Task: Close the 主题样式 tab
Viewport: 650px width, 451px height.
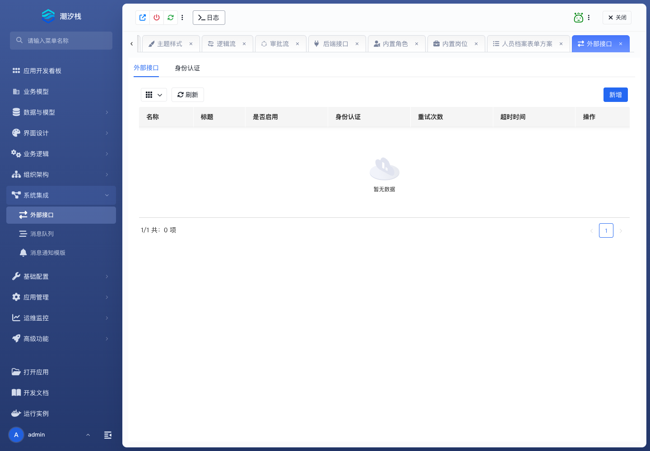Action: point(191,44)
